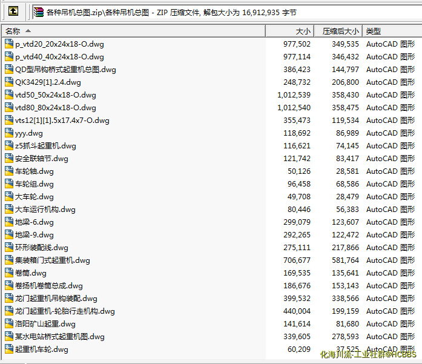Viewport: 422px width, 364px height.
Task: Click the sort arrow in the 名称 header
Action: [x=28, y=31]
